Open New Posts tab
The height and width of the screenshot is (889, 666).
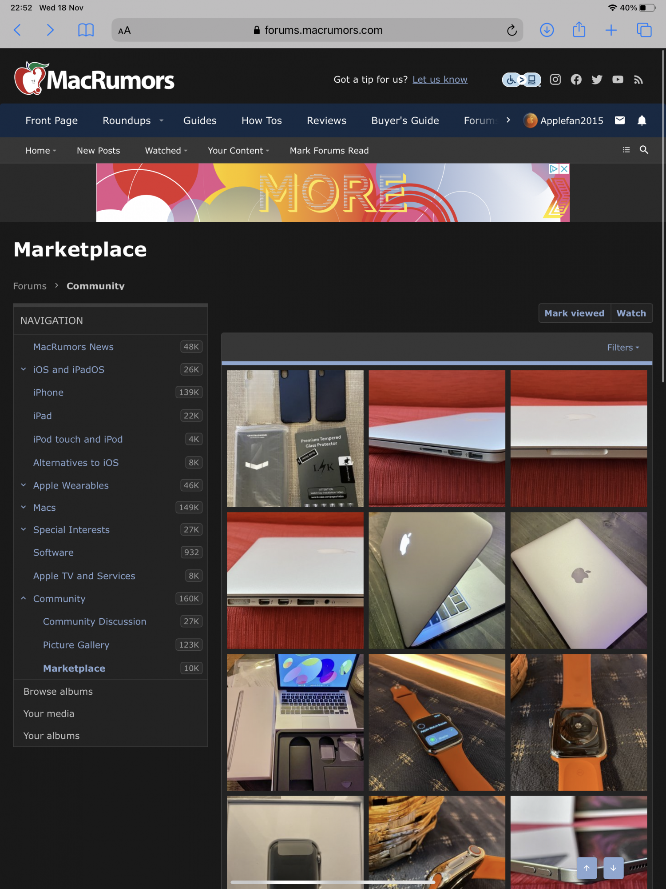[x=98, y=151]
